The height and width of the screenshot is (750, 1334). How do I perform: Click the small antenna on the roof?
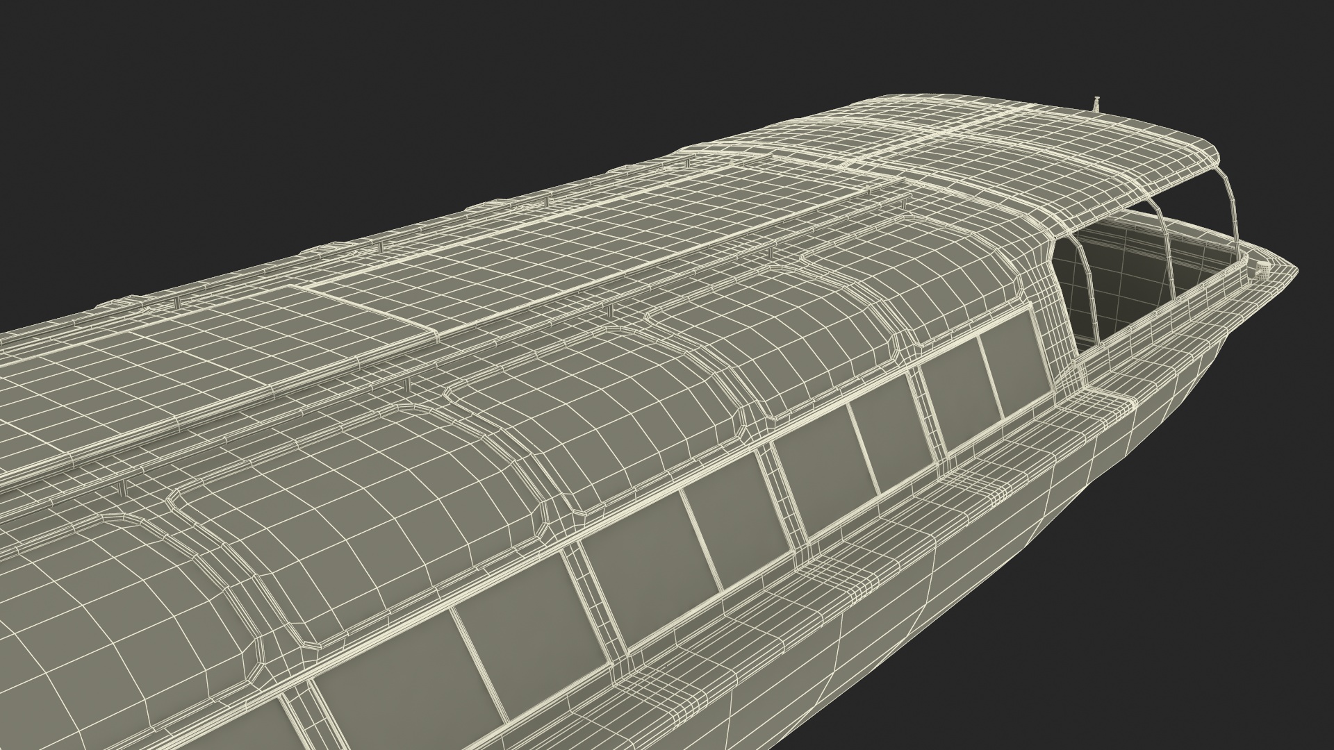pos(1096,105)
